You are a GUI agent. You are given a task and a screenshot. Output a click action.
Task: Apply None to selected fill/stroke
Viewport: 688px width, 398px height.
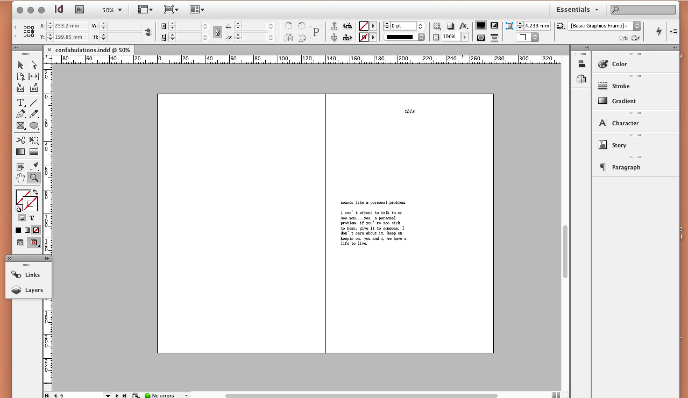click(36, 230)
